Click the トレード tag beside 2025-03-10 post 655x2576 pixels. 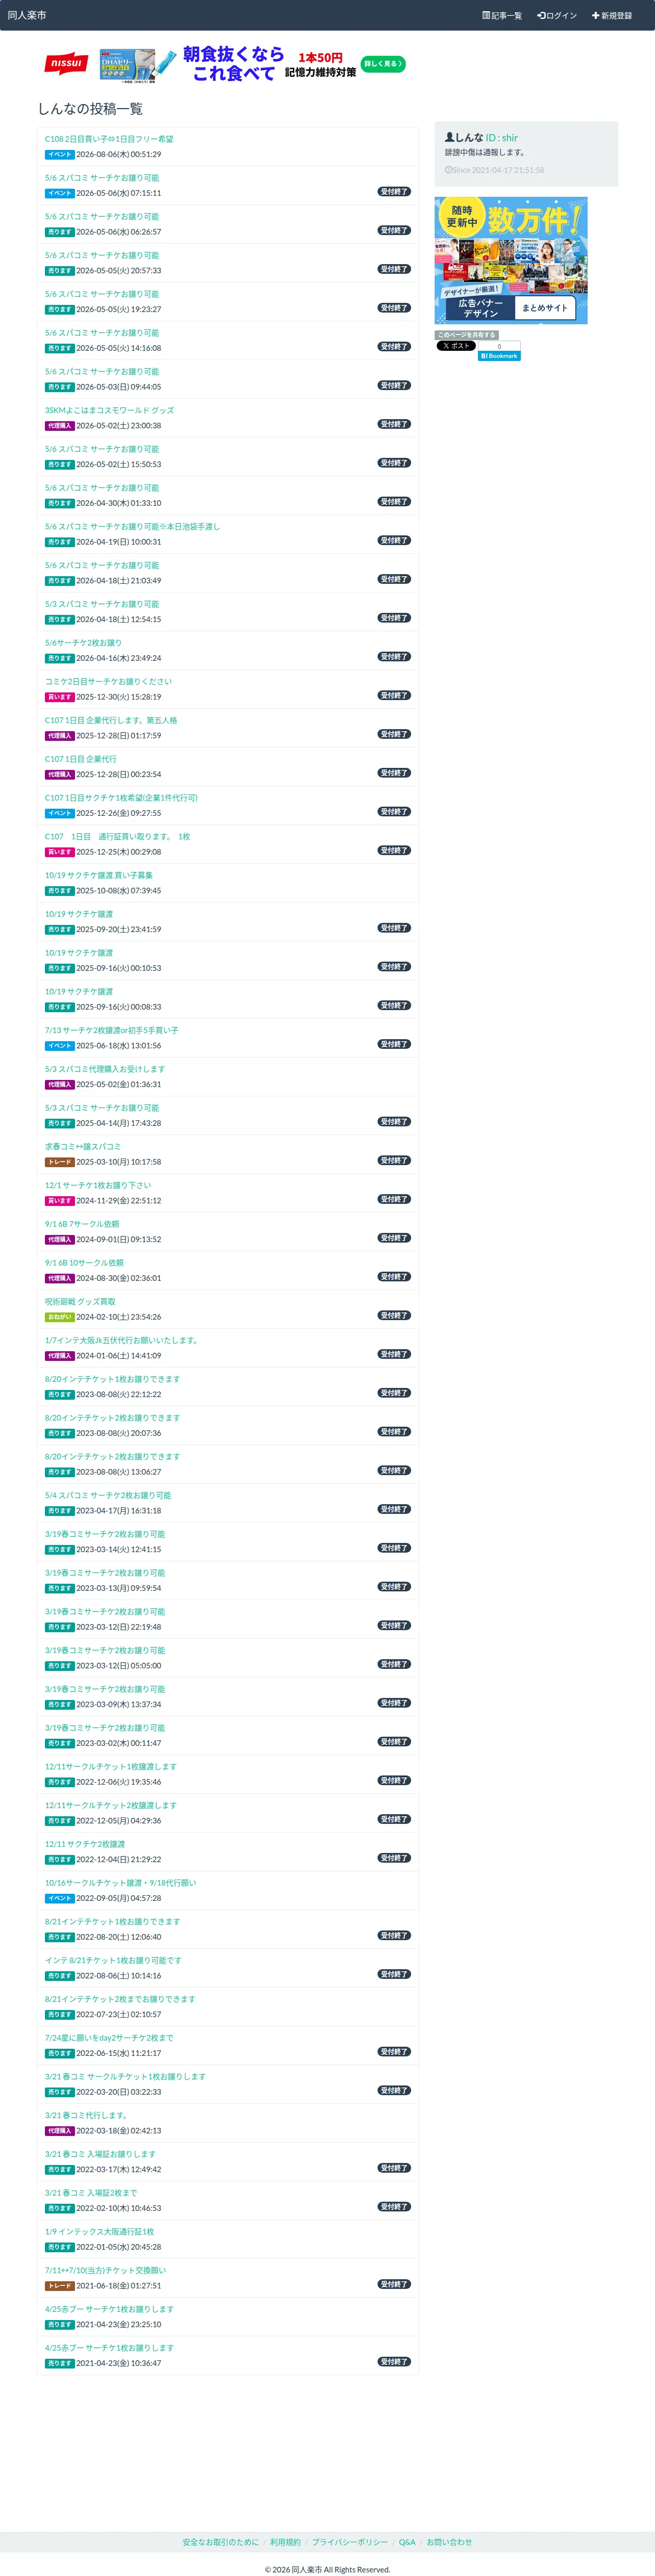(59, 1162)
